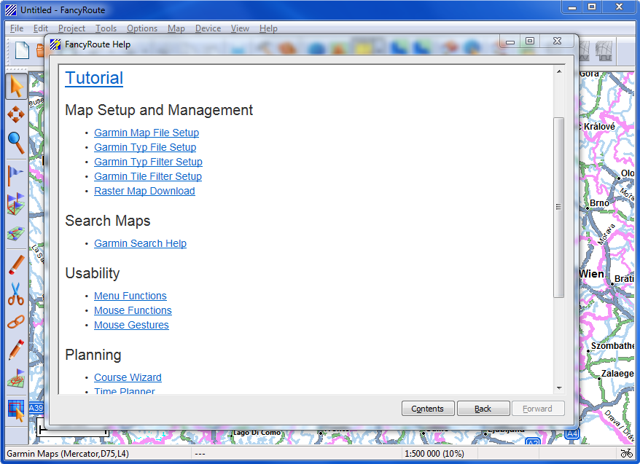Select the pan move tool icon
This screenshot has width=640, height=464.
16,114
